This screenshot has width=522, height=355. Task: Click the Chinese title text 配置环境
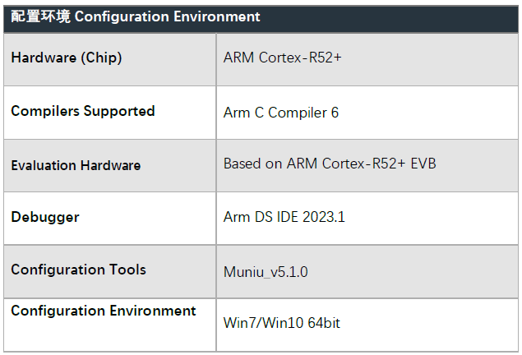point(40,16)
